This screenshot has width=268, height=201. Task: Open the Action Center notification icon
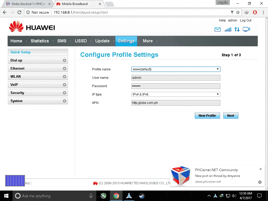tap(259, 196)
